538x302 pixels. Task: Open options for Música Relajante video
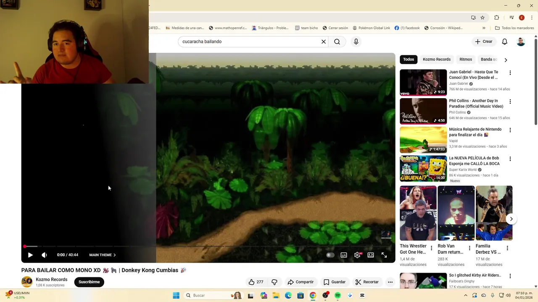click(510, 130)
